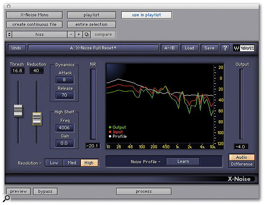Click the Release value box 70
Image resolution: width=265 pixels, height=205 pixels.
[x=64, y=95]
